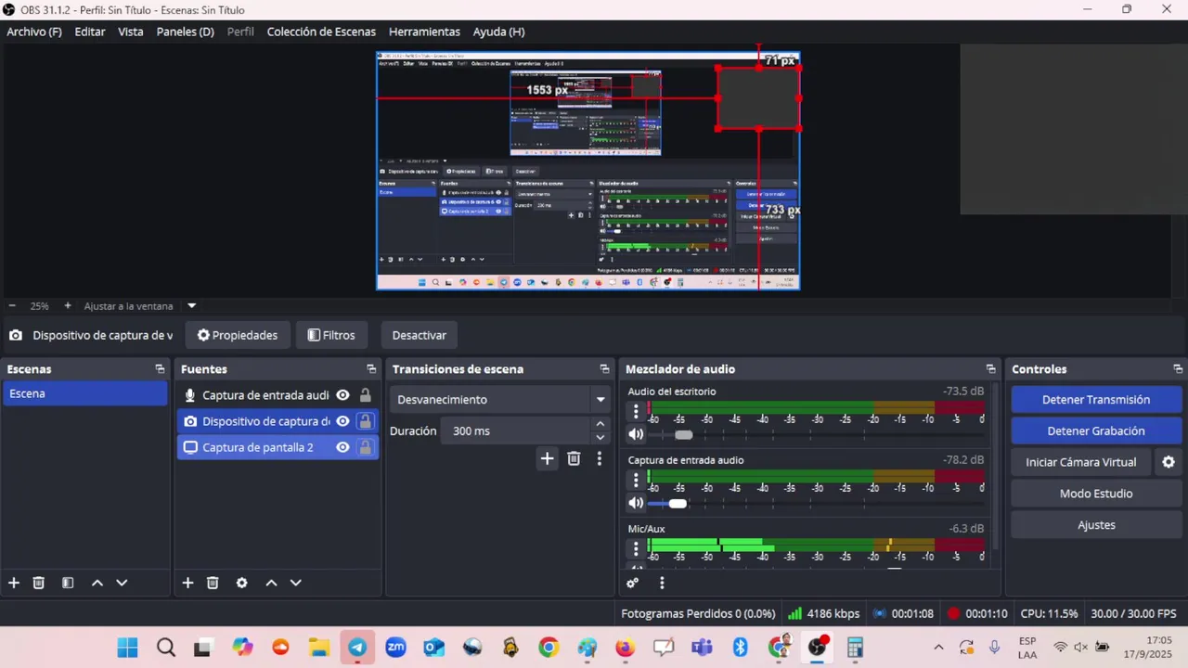The image size is (1188, 668).
Task: Open the audio mixer three-dot menu at the panel bottom
Action: click(x=662, y=583)
